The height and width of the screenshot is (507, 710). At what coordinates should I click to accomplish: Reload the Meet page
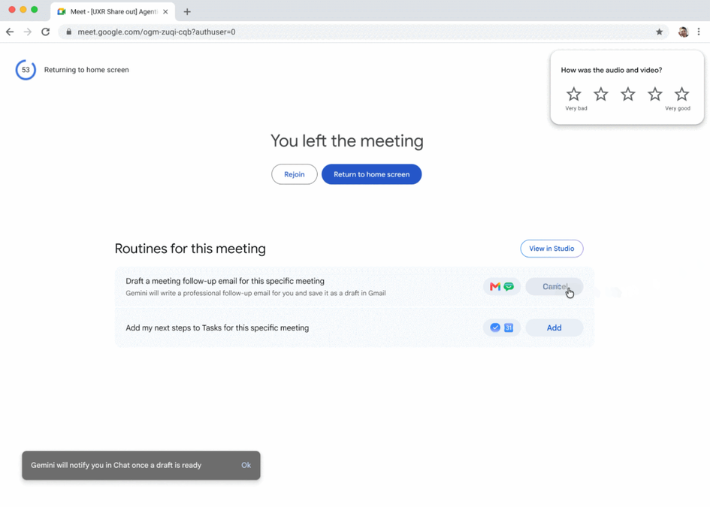pyautogui.click(x=45, y=32)
